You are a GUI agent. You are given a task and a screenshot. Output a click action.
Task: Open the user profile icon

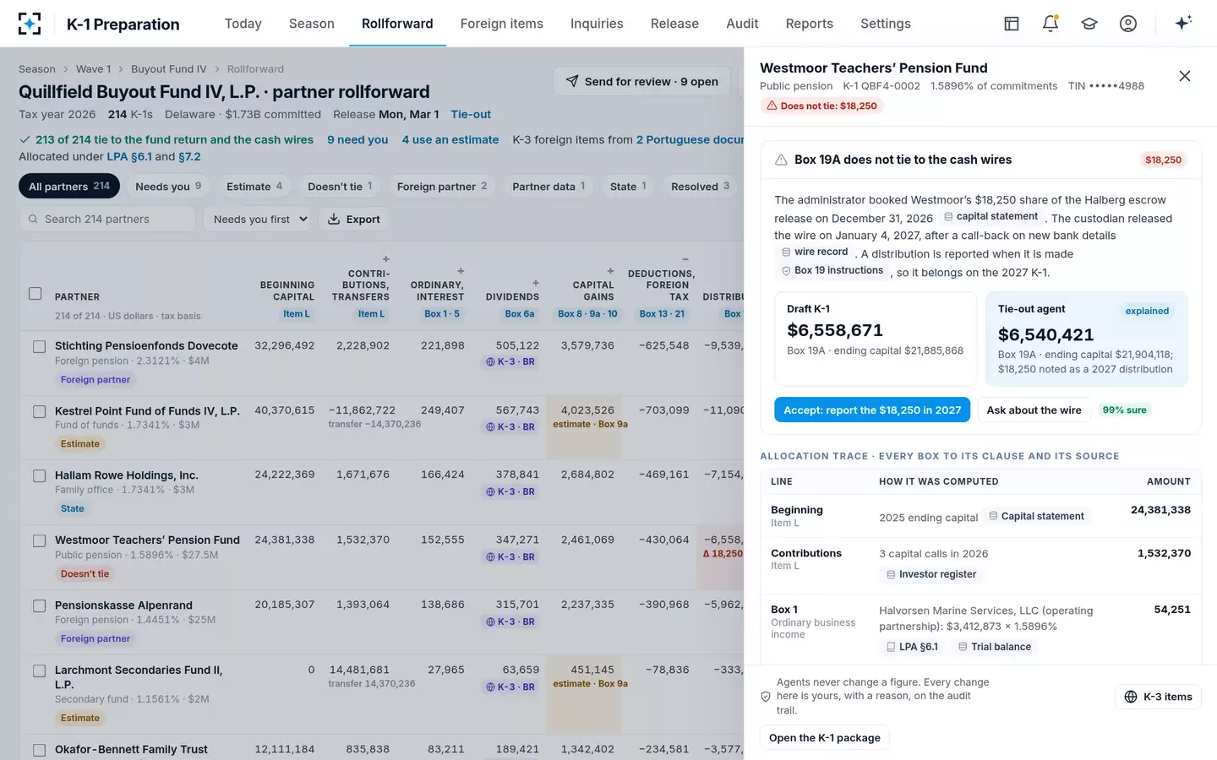point(1128,24)
